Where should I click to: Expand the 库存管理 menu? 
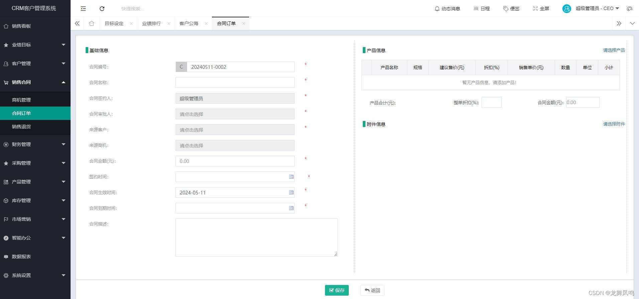click(35, 200)
